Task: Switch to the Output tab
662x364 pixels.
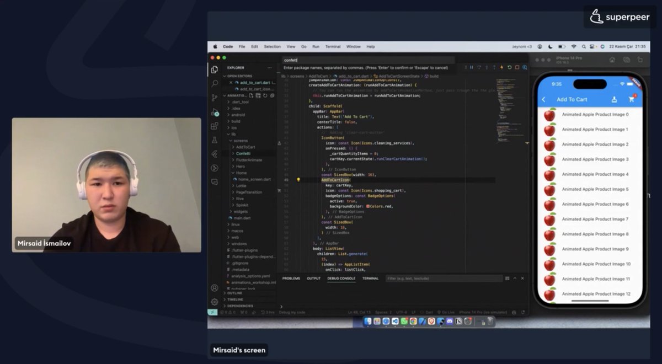Action: point(313,279)
